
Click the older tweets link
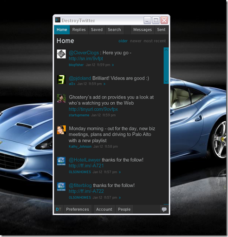pos(123,41)
